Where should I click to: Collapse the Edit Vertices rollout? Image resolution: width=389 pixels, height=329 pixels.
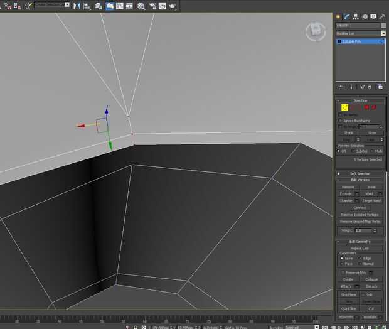(x=360, y=180)
